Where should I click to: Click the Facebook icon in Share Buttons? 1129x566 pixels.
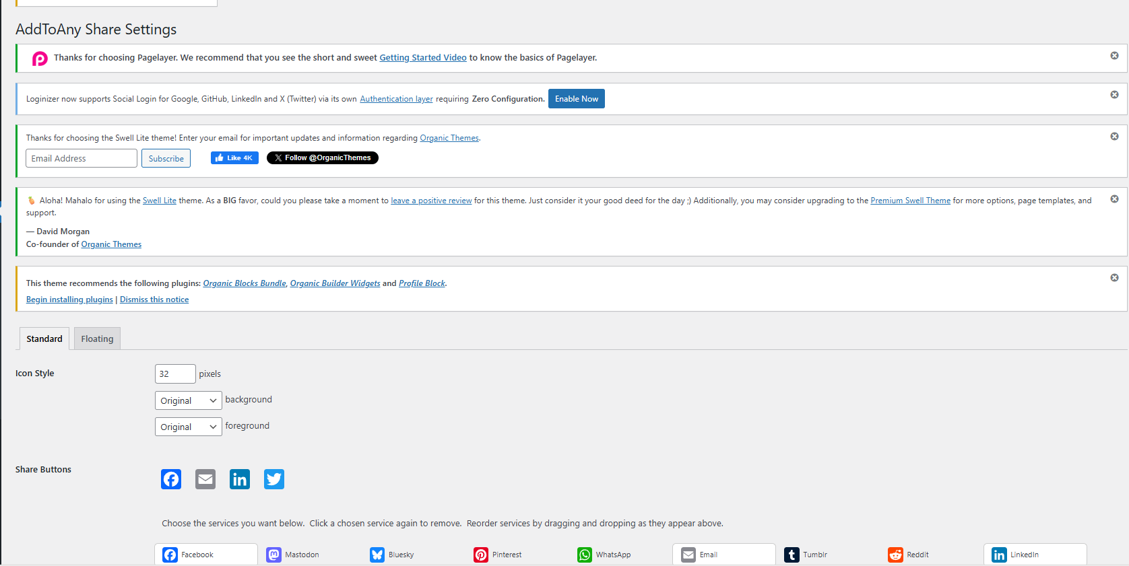(171, 479)
